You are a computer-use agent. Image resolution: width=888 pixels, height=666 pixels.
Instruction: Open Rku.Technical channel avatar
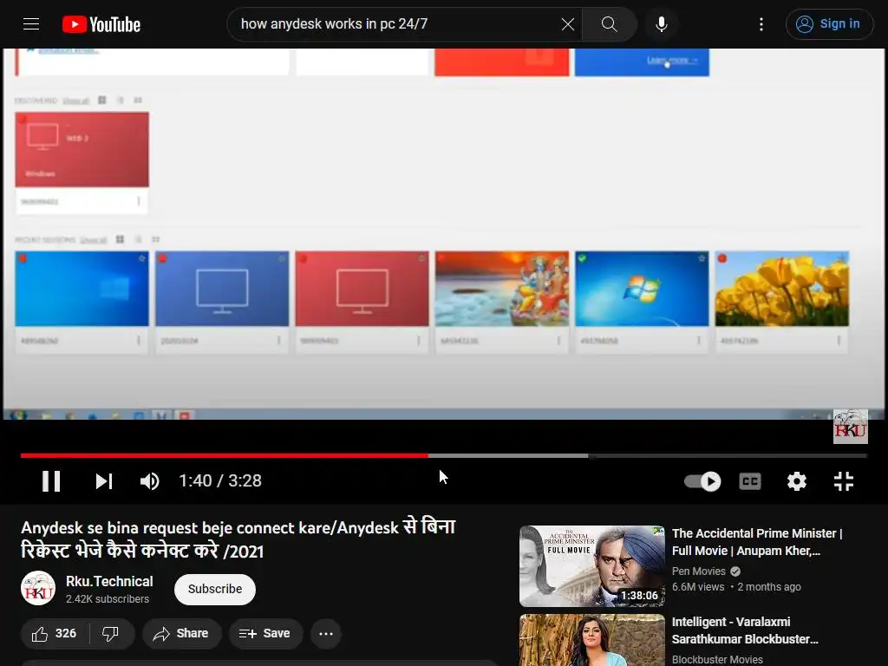tap(38, 589)
